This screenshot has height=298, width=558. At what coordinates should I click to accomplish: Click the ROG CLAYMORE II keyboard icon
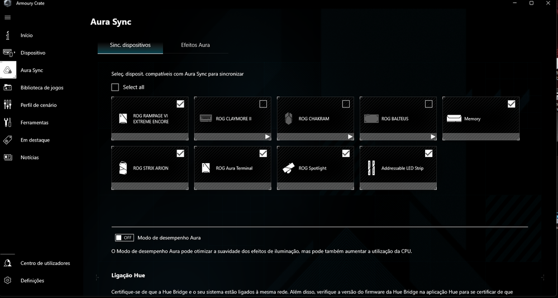click(206, 119)
